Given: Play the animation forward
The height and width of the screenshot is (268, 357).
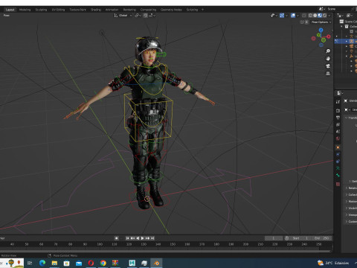Looking at the screenshot, I should point(142,238).
